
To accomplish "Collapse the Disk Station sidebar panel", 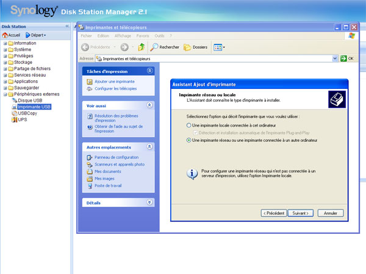I will tap(67, 26).
